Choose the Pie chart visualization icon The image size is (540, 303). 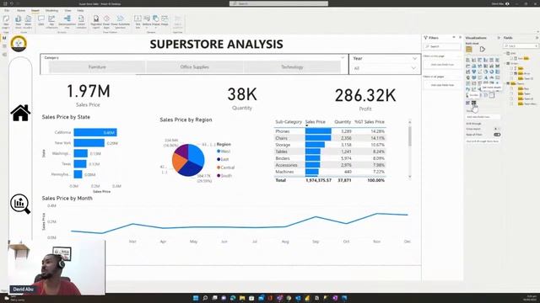pos(486,72)
